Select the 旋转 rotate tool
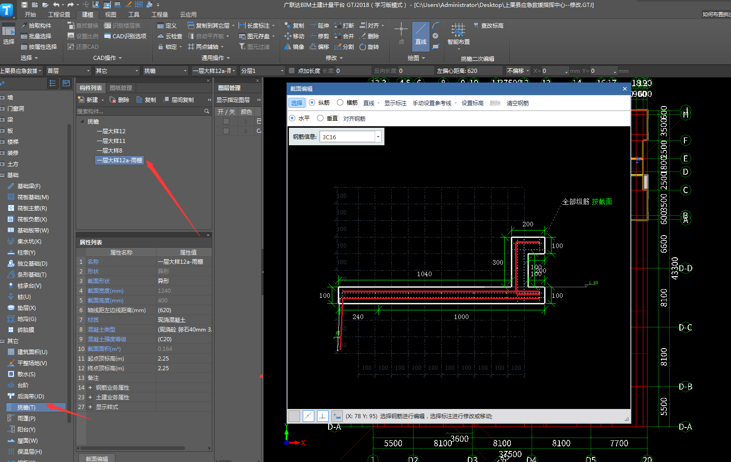 tap(369, 47)
